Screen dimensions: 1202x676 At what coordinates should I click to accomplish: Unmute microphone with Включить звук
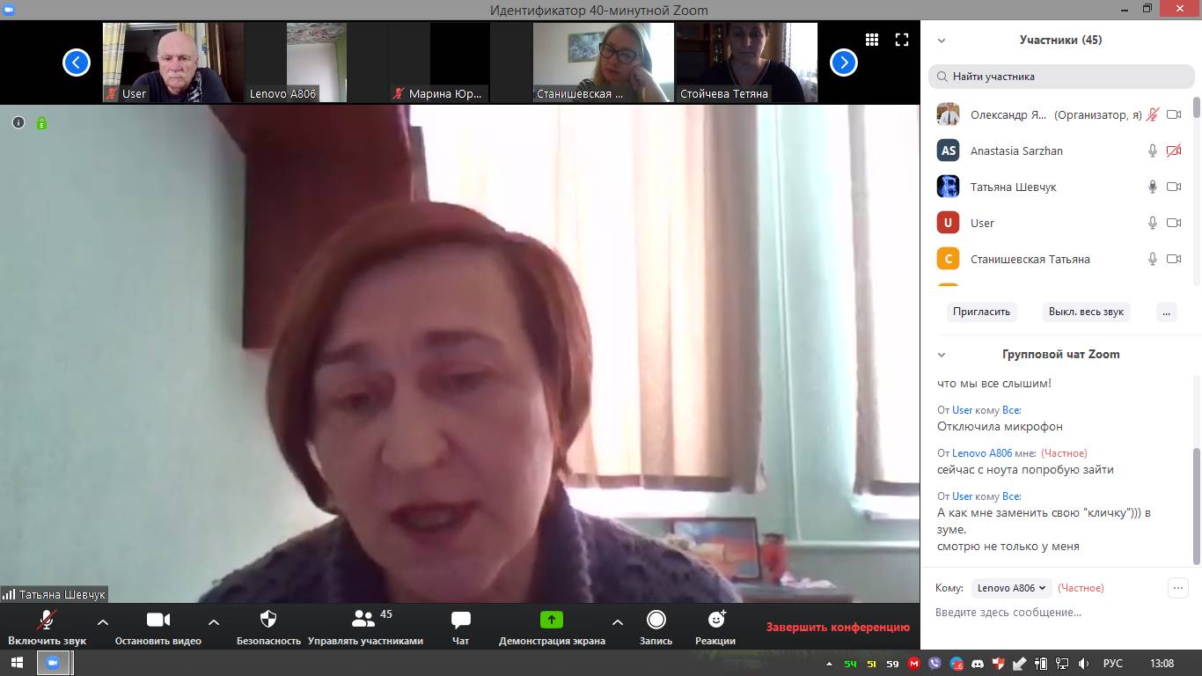(47, 620)
